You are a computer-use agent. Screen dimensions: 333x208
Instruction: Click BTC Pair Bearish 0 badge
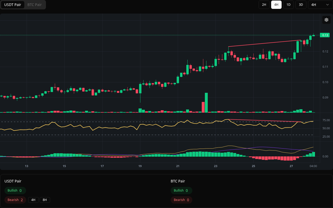(x=181, y=200)
